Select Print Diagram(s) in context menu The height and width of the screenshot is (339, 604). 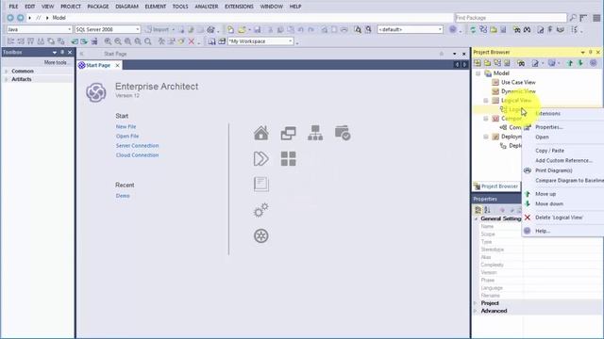[x=562, y=170]
